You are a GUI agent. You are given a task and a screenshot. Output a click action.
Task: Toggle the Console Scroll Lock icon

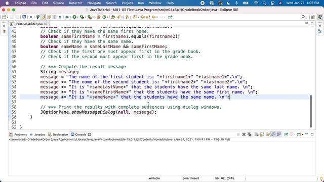pyautogui.click(x=262, y=134)
